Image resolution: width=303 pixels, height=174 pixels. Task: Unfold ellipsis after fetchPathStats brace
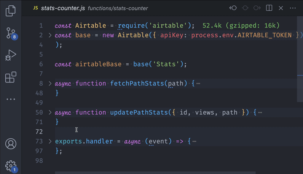[x=198, y=84]
